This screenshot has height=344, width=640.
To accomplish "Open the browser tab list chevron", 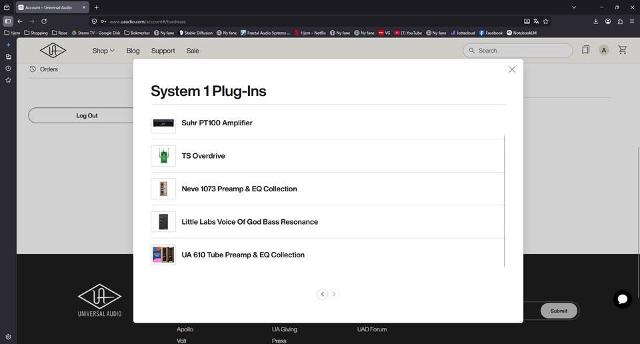I will 574,7.
